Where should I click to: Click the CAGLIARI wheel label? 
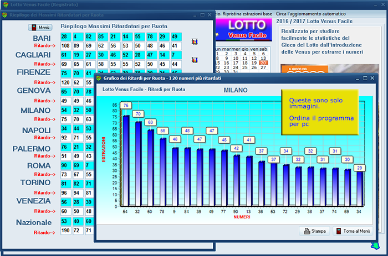pyautogui.click(x=33, y=55)
